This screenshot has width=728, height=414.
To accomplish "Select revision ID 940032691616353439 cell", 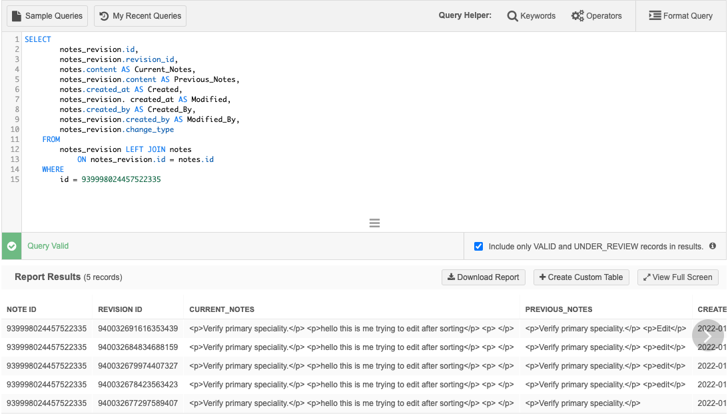I will (138, 329).
